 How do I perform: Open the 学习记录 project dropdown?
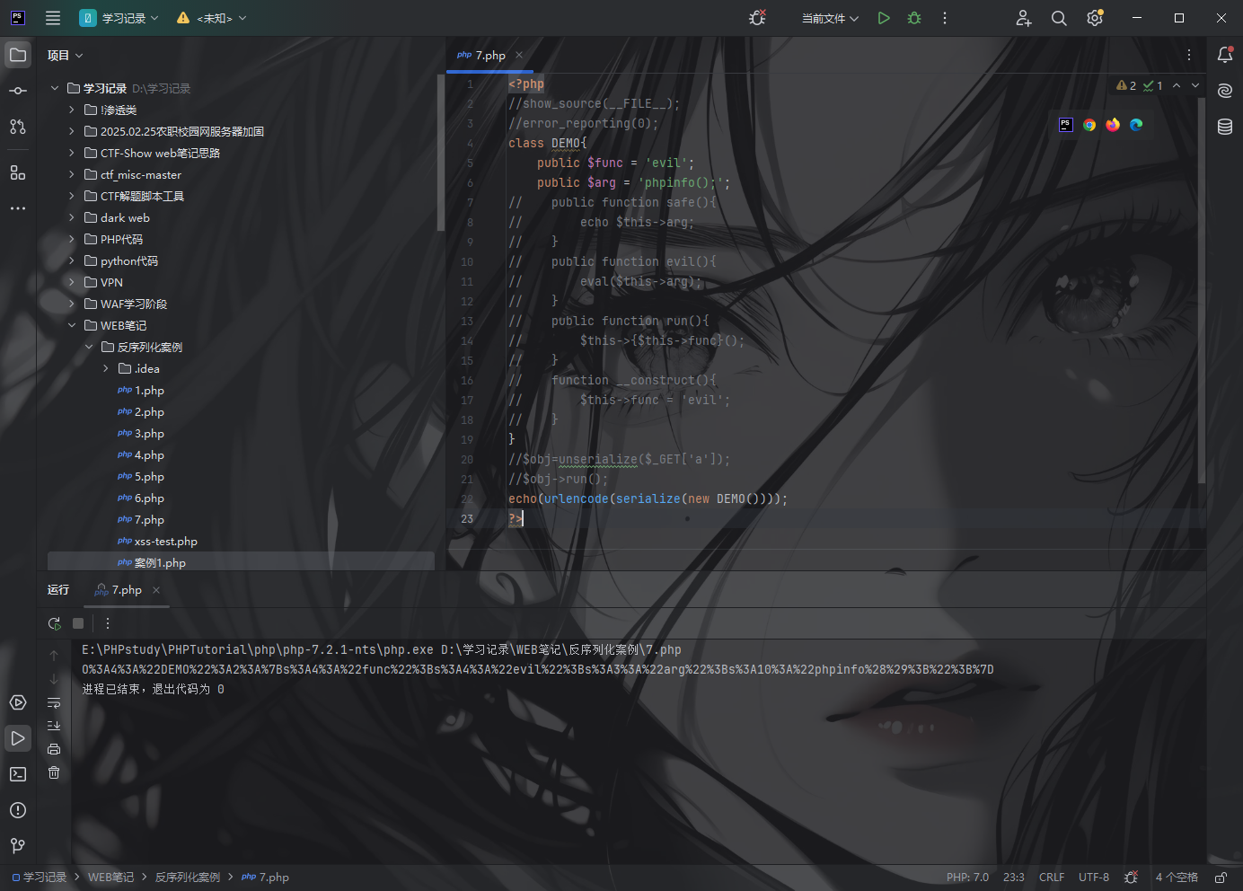click(119, 18)
